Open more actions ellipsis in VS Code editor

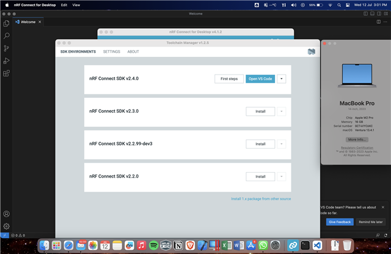point(386,22)
